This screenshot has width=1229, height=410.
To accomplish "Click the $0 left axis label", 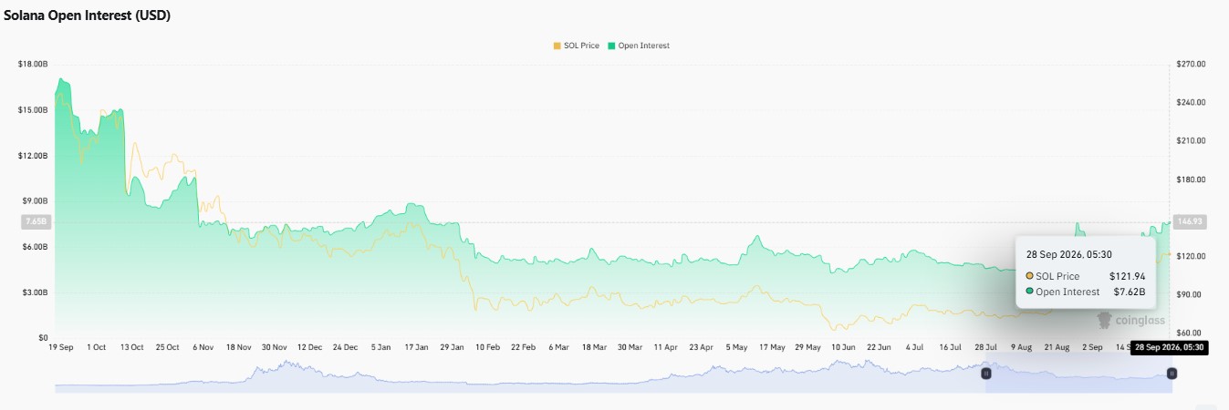I will point(43,337).
